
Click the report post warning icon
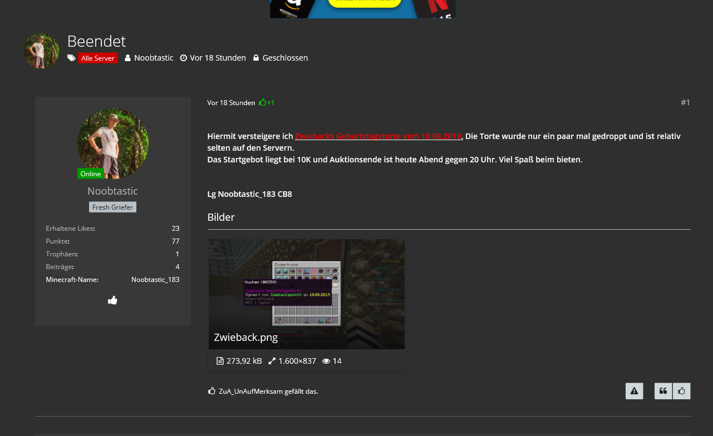pyautogui.click(x=634, y=391)
